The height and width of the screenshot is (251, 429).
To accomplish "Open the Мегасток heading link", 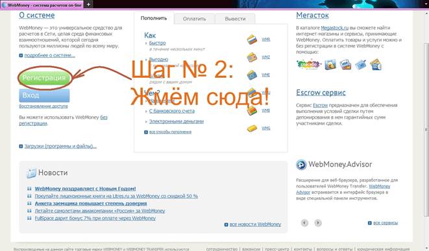I will click(x=312, y=16).
